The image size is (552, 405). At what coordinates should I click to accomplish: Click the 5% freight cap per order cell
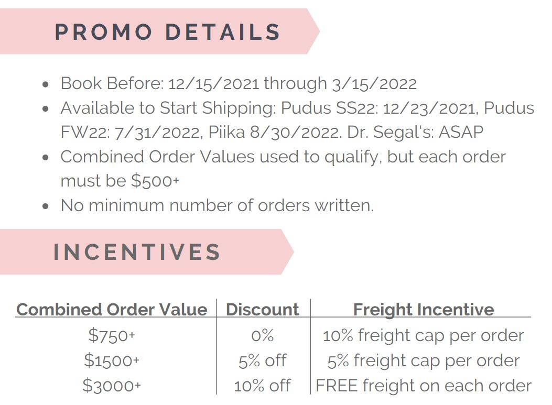coord(424,361)
